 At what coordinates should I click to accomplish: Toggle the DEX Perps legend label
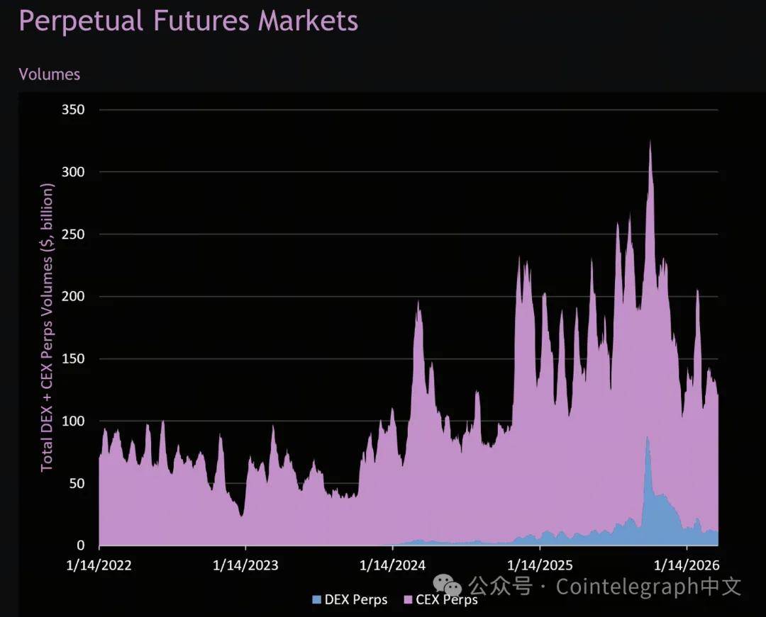(355, 600)
